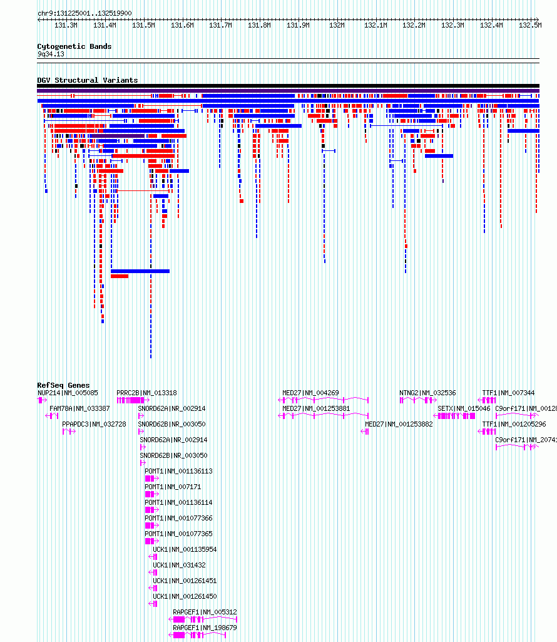Click the DGV Structural Variants track title
Image resolution: width=557 pixels, height=642 pixels.
[x=88, y=80]
